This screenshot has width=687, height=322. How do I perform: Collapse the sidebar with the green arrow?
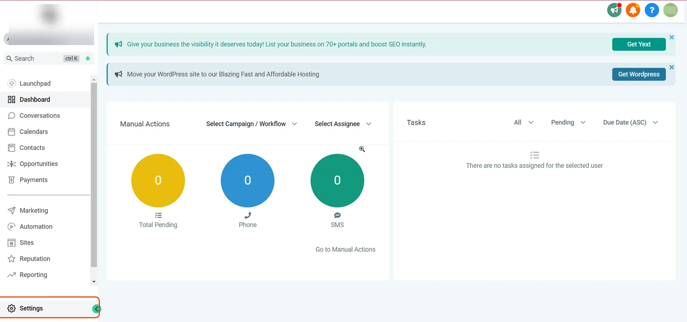(97, 309)
